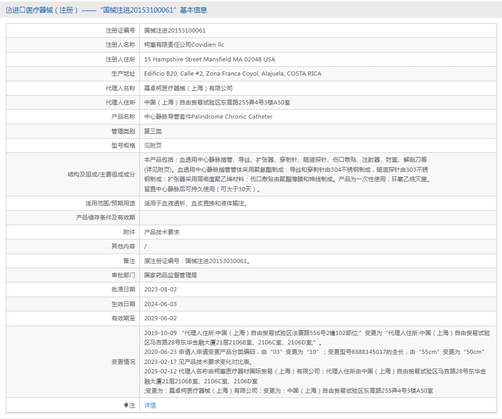Select approval department 国家药品监督管理局
Viewport: 502px width, 419px height.
[170, 275]
